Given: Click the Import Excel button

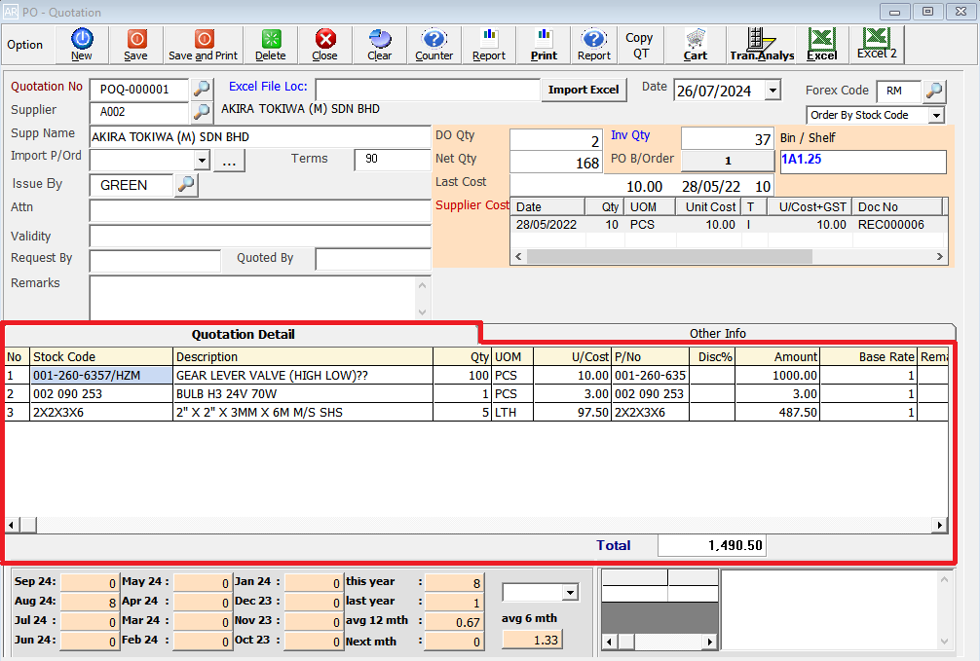Looking at the screenshot, I should tap(584, 90).
